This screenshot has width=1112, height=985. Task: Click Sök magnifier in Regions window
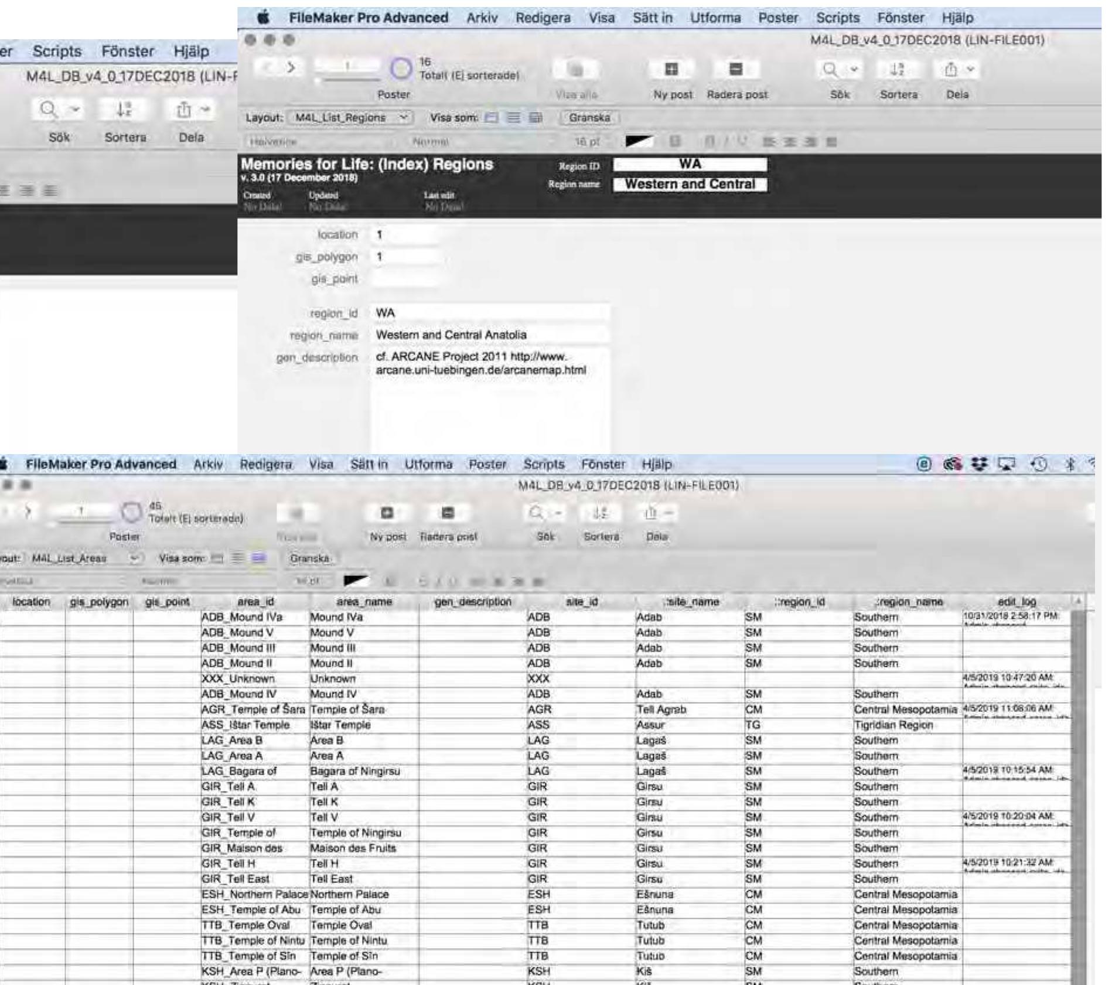[x=830, y=70]
